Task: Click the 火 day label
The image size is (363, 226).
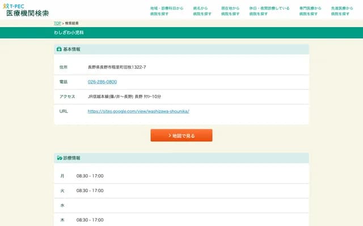Action: 62,191
